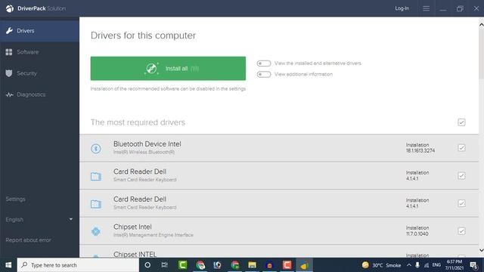Click Chipset version 11.7.0.1040 text

417,233
